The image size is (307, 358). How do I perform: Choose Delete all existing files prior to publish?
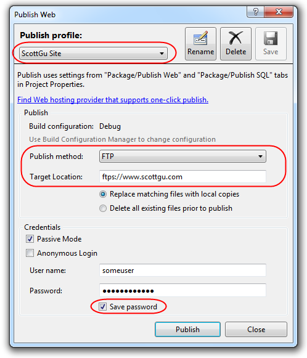[103, 208]
